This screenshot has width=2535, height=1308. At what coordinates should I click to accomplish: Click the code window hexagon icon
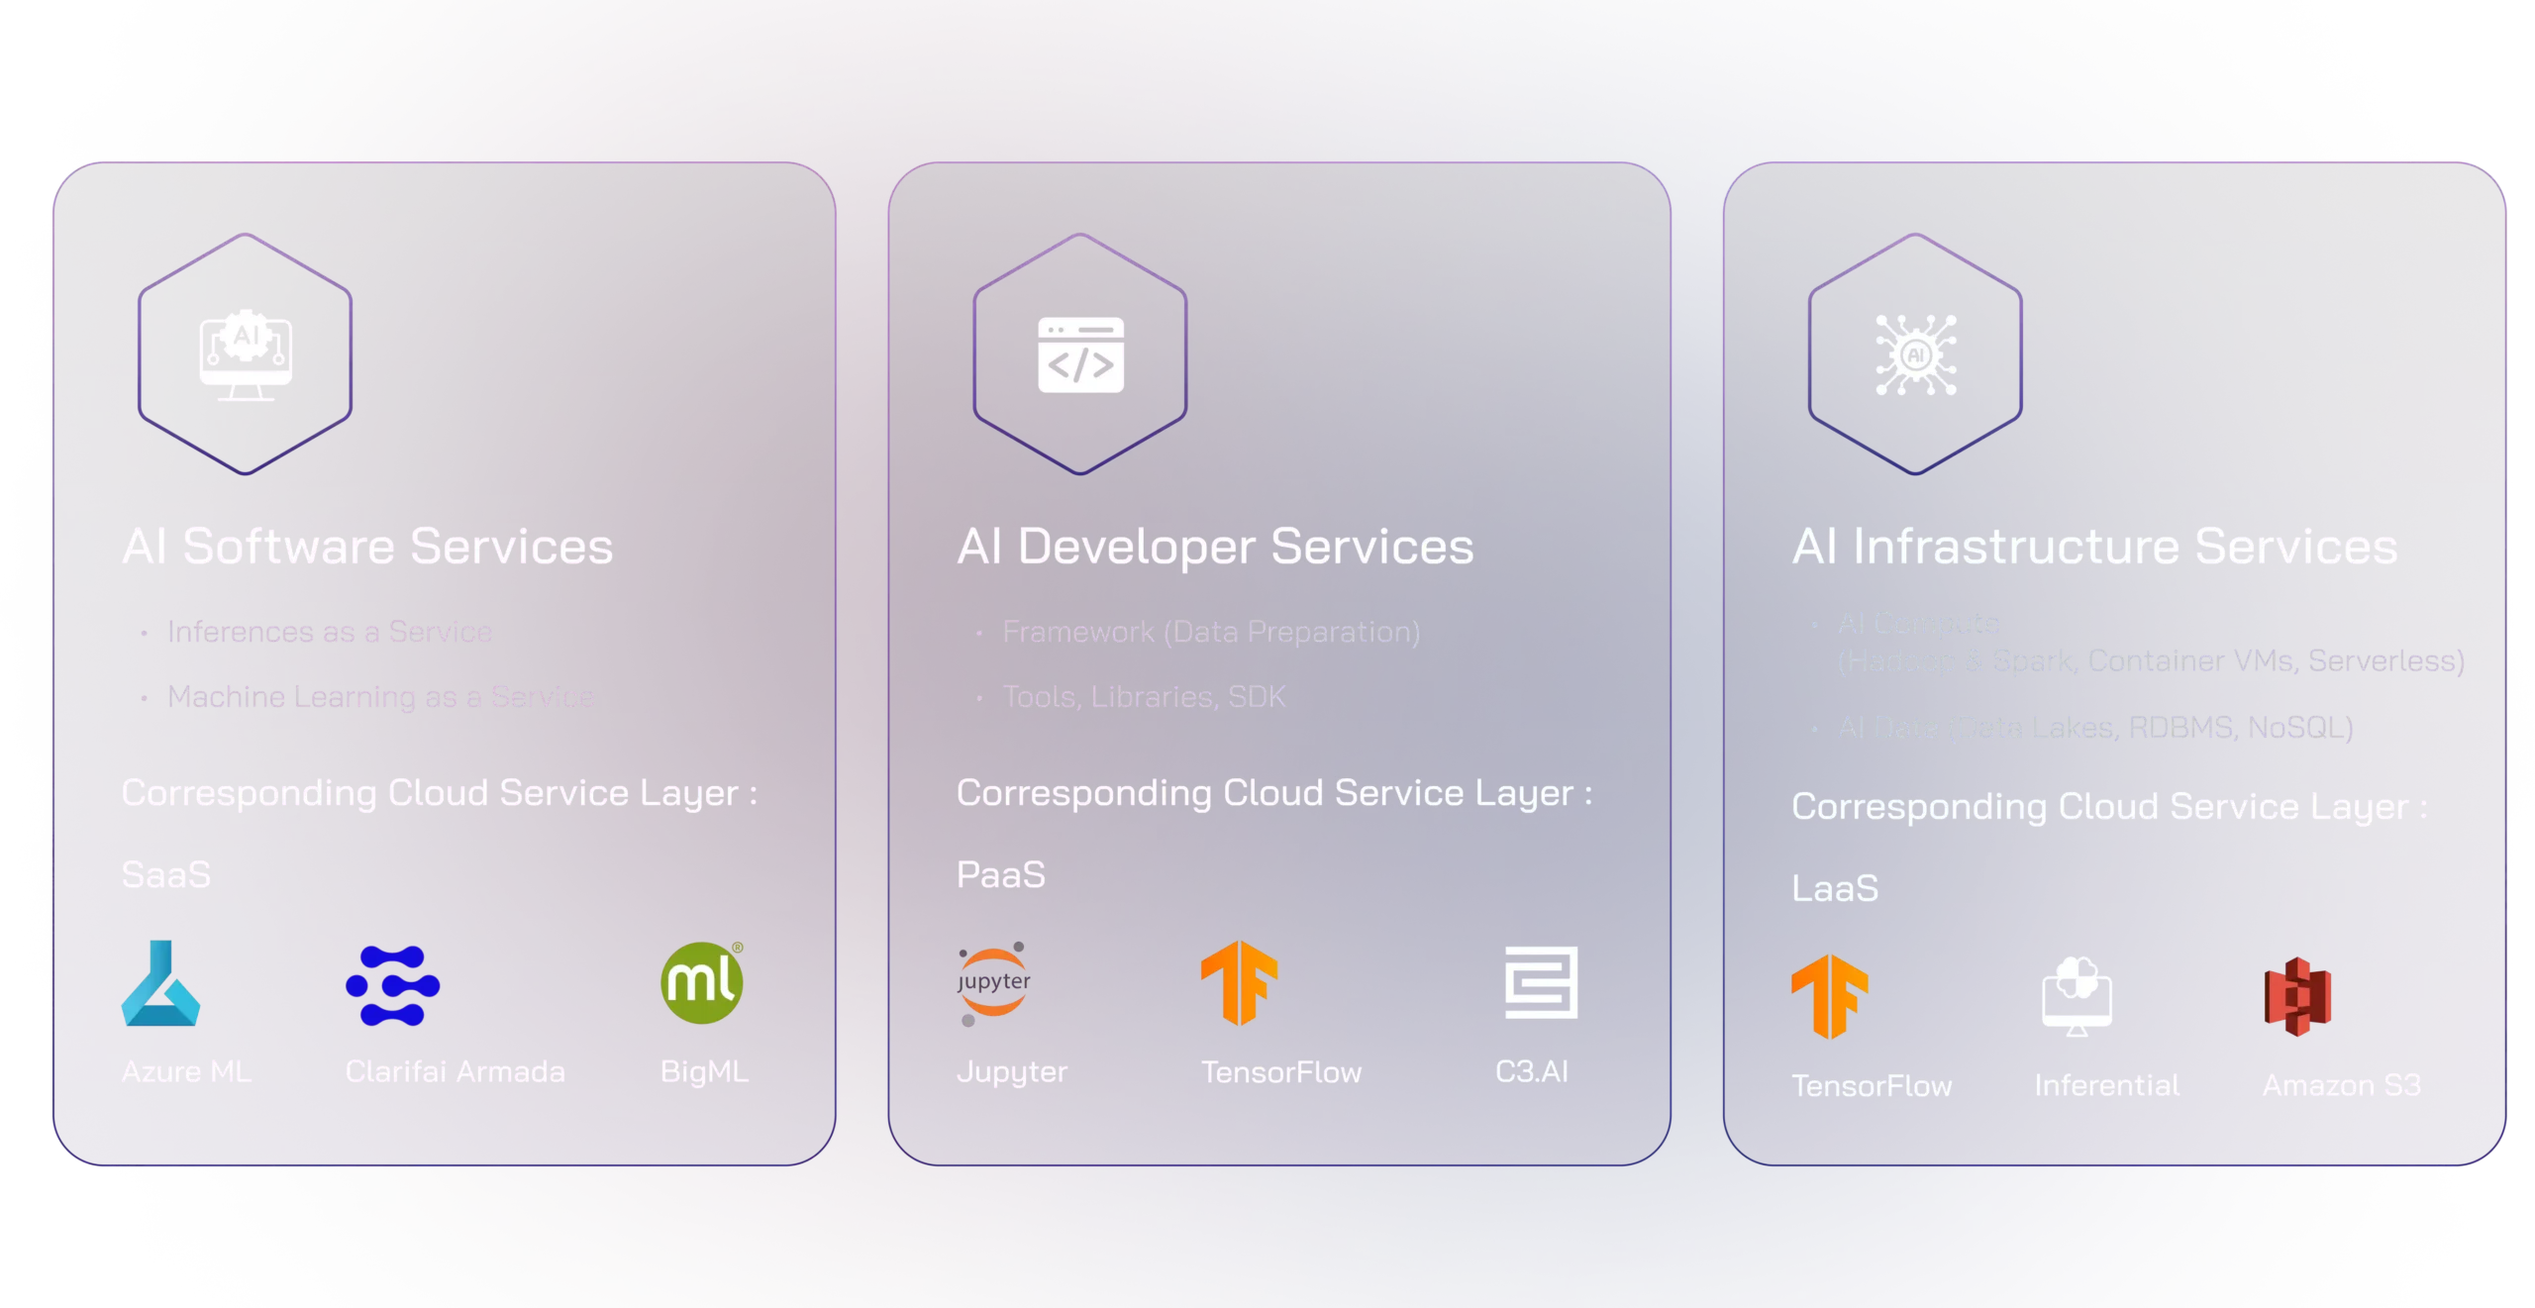coord(1080,354)
